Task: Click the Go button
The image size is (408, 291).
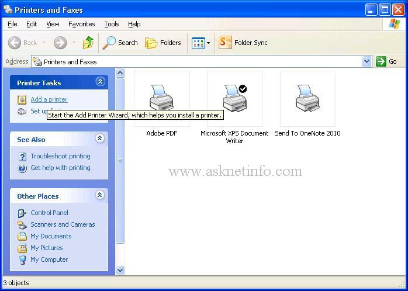Action: pos(386,61)
